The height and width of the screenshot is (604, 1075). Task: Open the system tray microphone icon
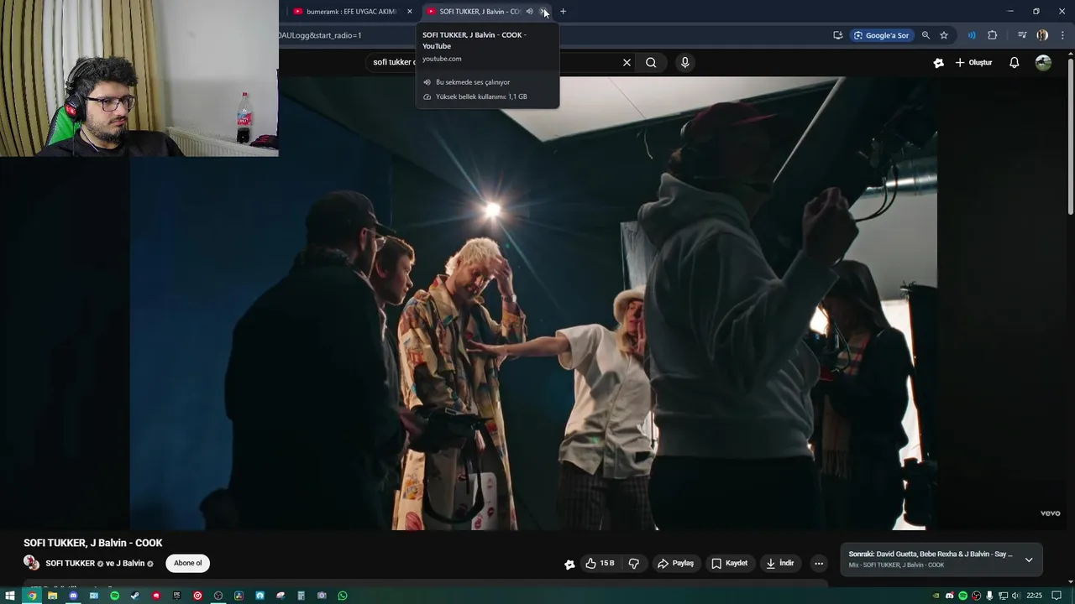pos(989,596)
